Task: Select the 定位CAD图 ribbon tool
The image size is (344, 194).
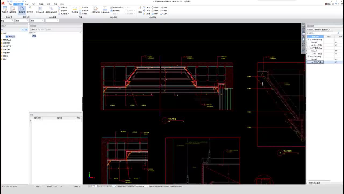Action: [40, 10]
